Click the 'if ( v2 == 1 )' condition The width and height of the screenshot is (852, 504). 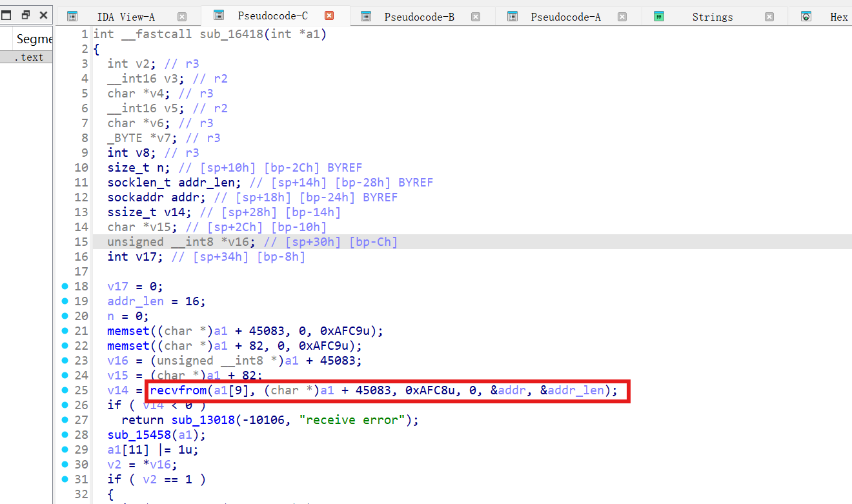[x=157, y=479]
